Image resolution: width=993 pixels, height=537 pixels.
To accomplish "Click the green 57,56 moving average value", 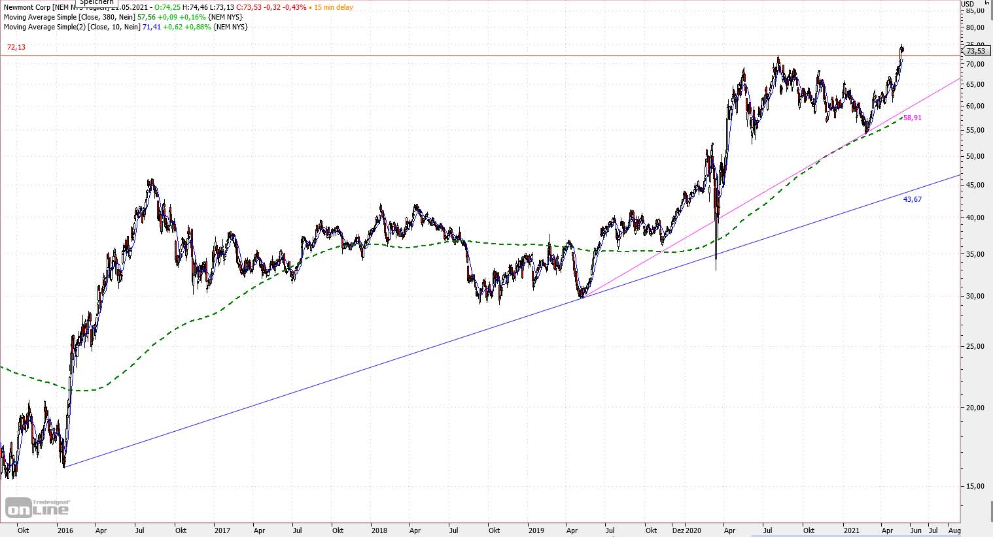I will pos(146,17).
